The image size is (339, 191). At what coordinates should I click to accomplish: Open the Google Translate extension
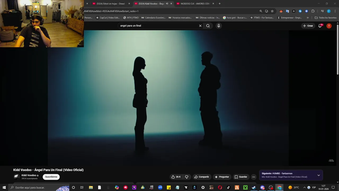[287, 11]
